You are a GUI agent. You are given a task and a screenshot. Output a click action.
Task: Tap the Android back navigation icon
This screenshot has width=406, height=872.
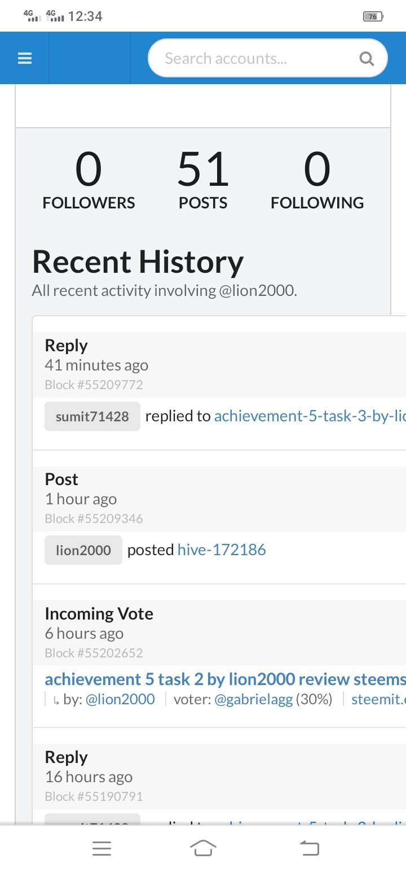coord(309,848)
